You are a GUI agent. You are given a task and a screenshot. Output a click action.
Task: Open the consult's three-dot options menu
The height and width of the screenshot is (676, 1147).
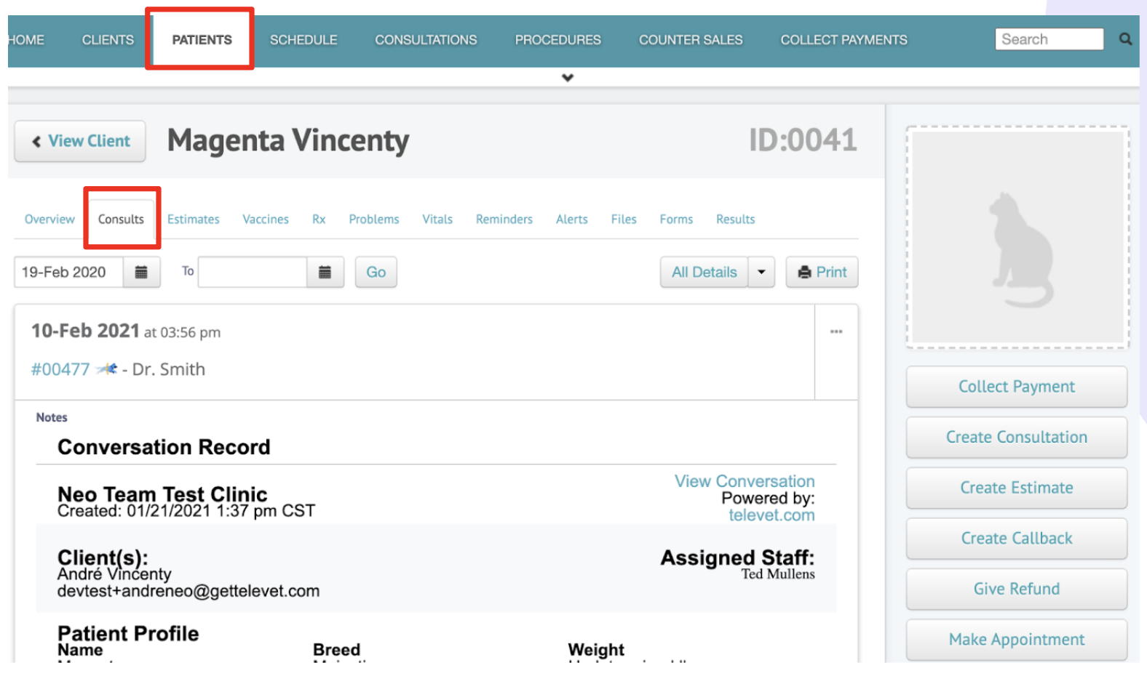coord(836,331)
